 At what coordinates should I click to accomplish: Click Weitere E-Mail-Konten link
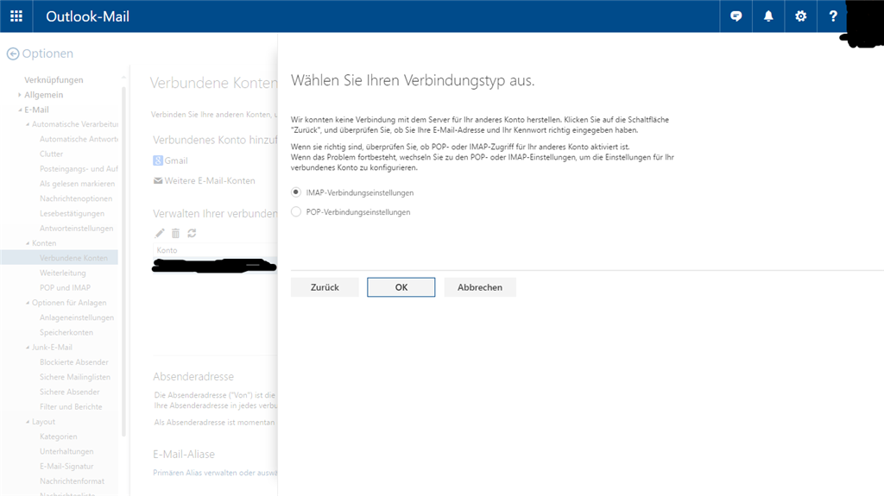210,181
